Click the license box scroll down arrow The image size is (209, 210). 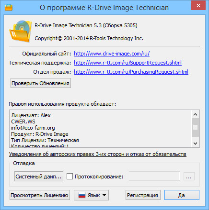pyautogui.click(x=195, y=143)
